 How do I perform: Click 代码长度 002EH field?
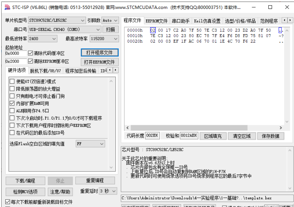[153, 135]
